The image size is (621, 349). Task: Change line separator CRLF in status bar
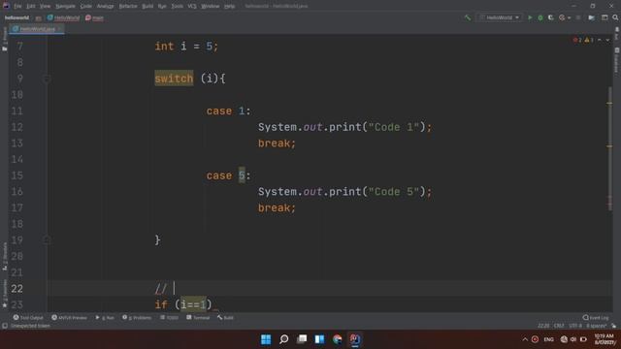coord(559,326)
